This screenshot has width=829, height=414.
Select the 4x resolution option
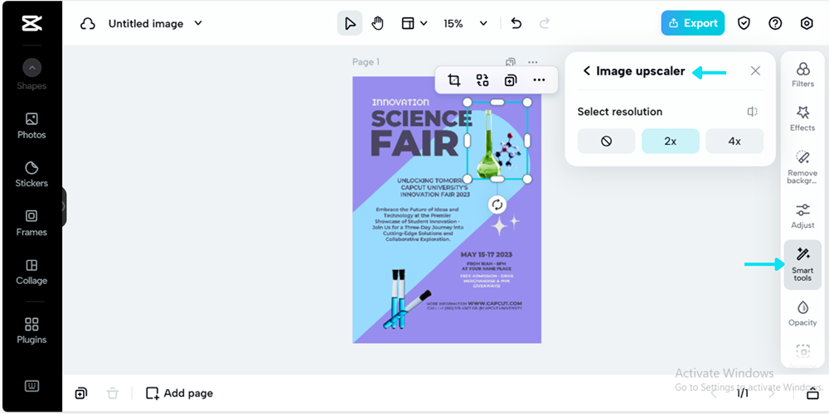click(x=734, y=141)
